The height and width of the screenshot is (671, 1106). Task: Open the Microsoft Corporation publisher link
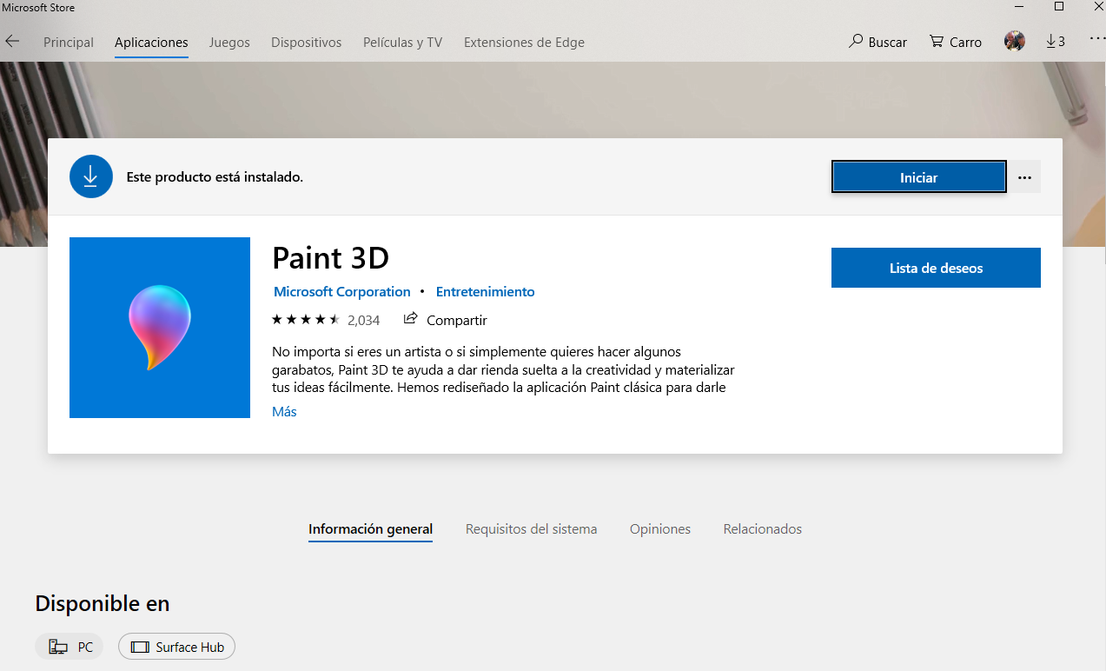(342, 292)
